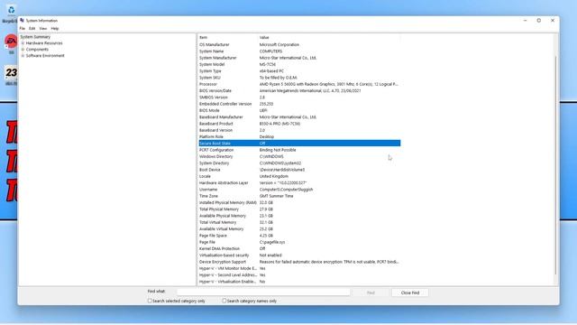Select the Kernel DMA Protection row

pos(299,249)
